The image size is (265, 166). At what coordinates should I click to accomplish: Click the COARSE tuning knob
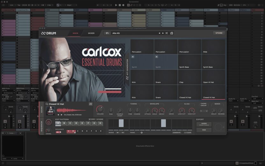pos(137,110)
